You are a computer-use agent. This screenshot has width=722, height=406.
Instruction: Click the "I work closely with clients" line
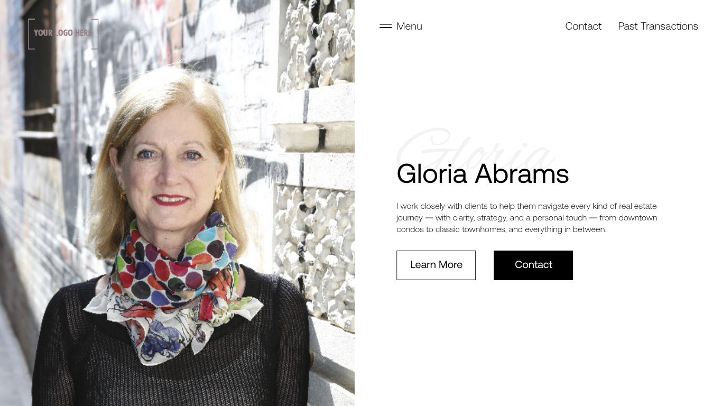click(526, 206)
